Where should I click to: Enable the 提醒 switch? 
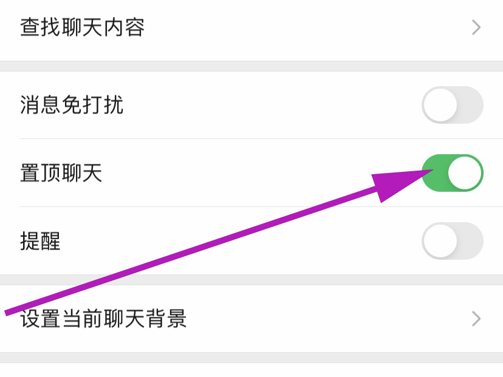[452, 241]
